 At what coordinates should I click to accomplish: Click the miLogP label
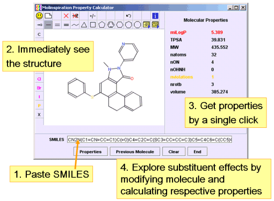click(x=179, y=32)
